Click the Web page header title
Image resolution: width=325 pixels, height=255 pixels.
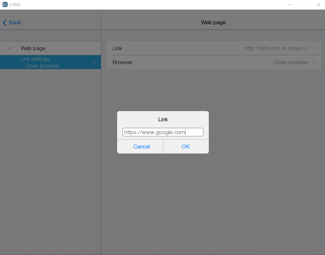pyautogui.click(x=213, y=22)
